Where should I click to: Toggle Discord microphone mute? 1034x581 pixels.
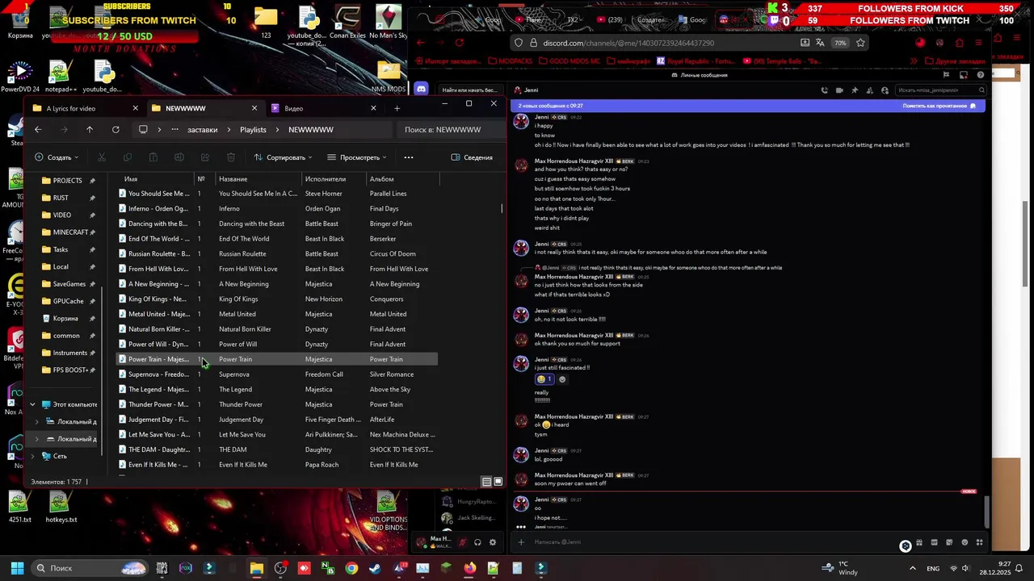pos(462,542)
